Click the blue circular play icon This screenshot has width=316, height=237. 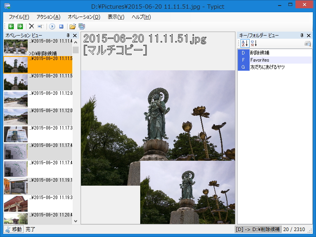pos(52,26)
